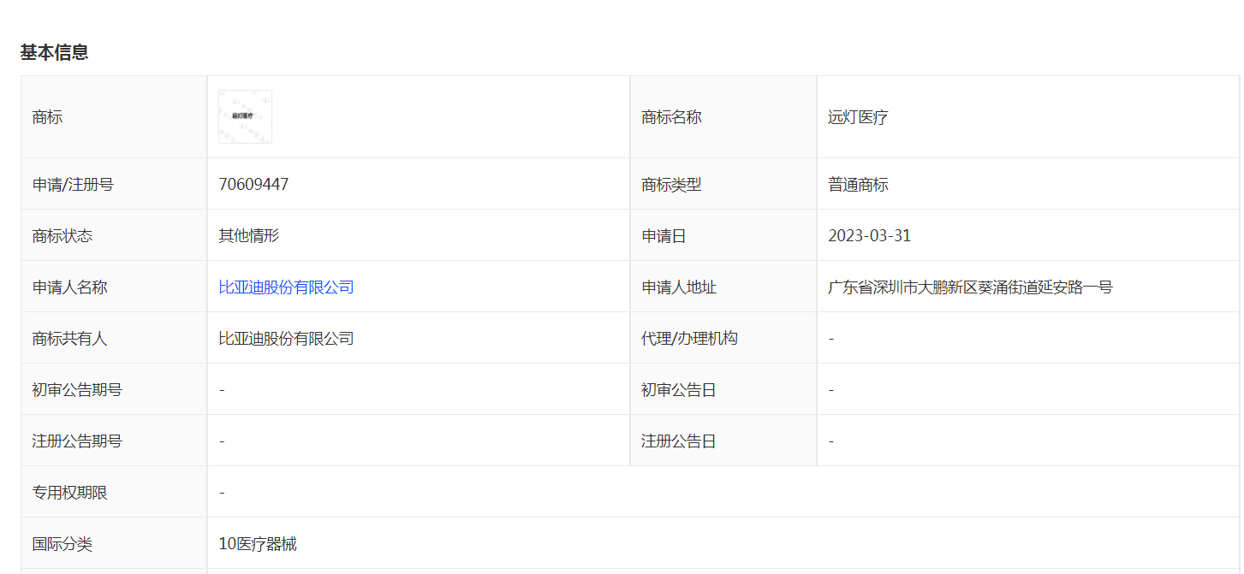1244x574 pixels.
Task: Click the trademark name value 远灯医疗
Action: tap(858, 117)
